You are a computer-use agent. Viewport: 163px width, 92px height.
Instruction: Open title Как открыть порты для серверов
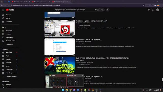point(88,40)
